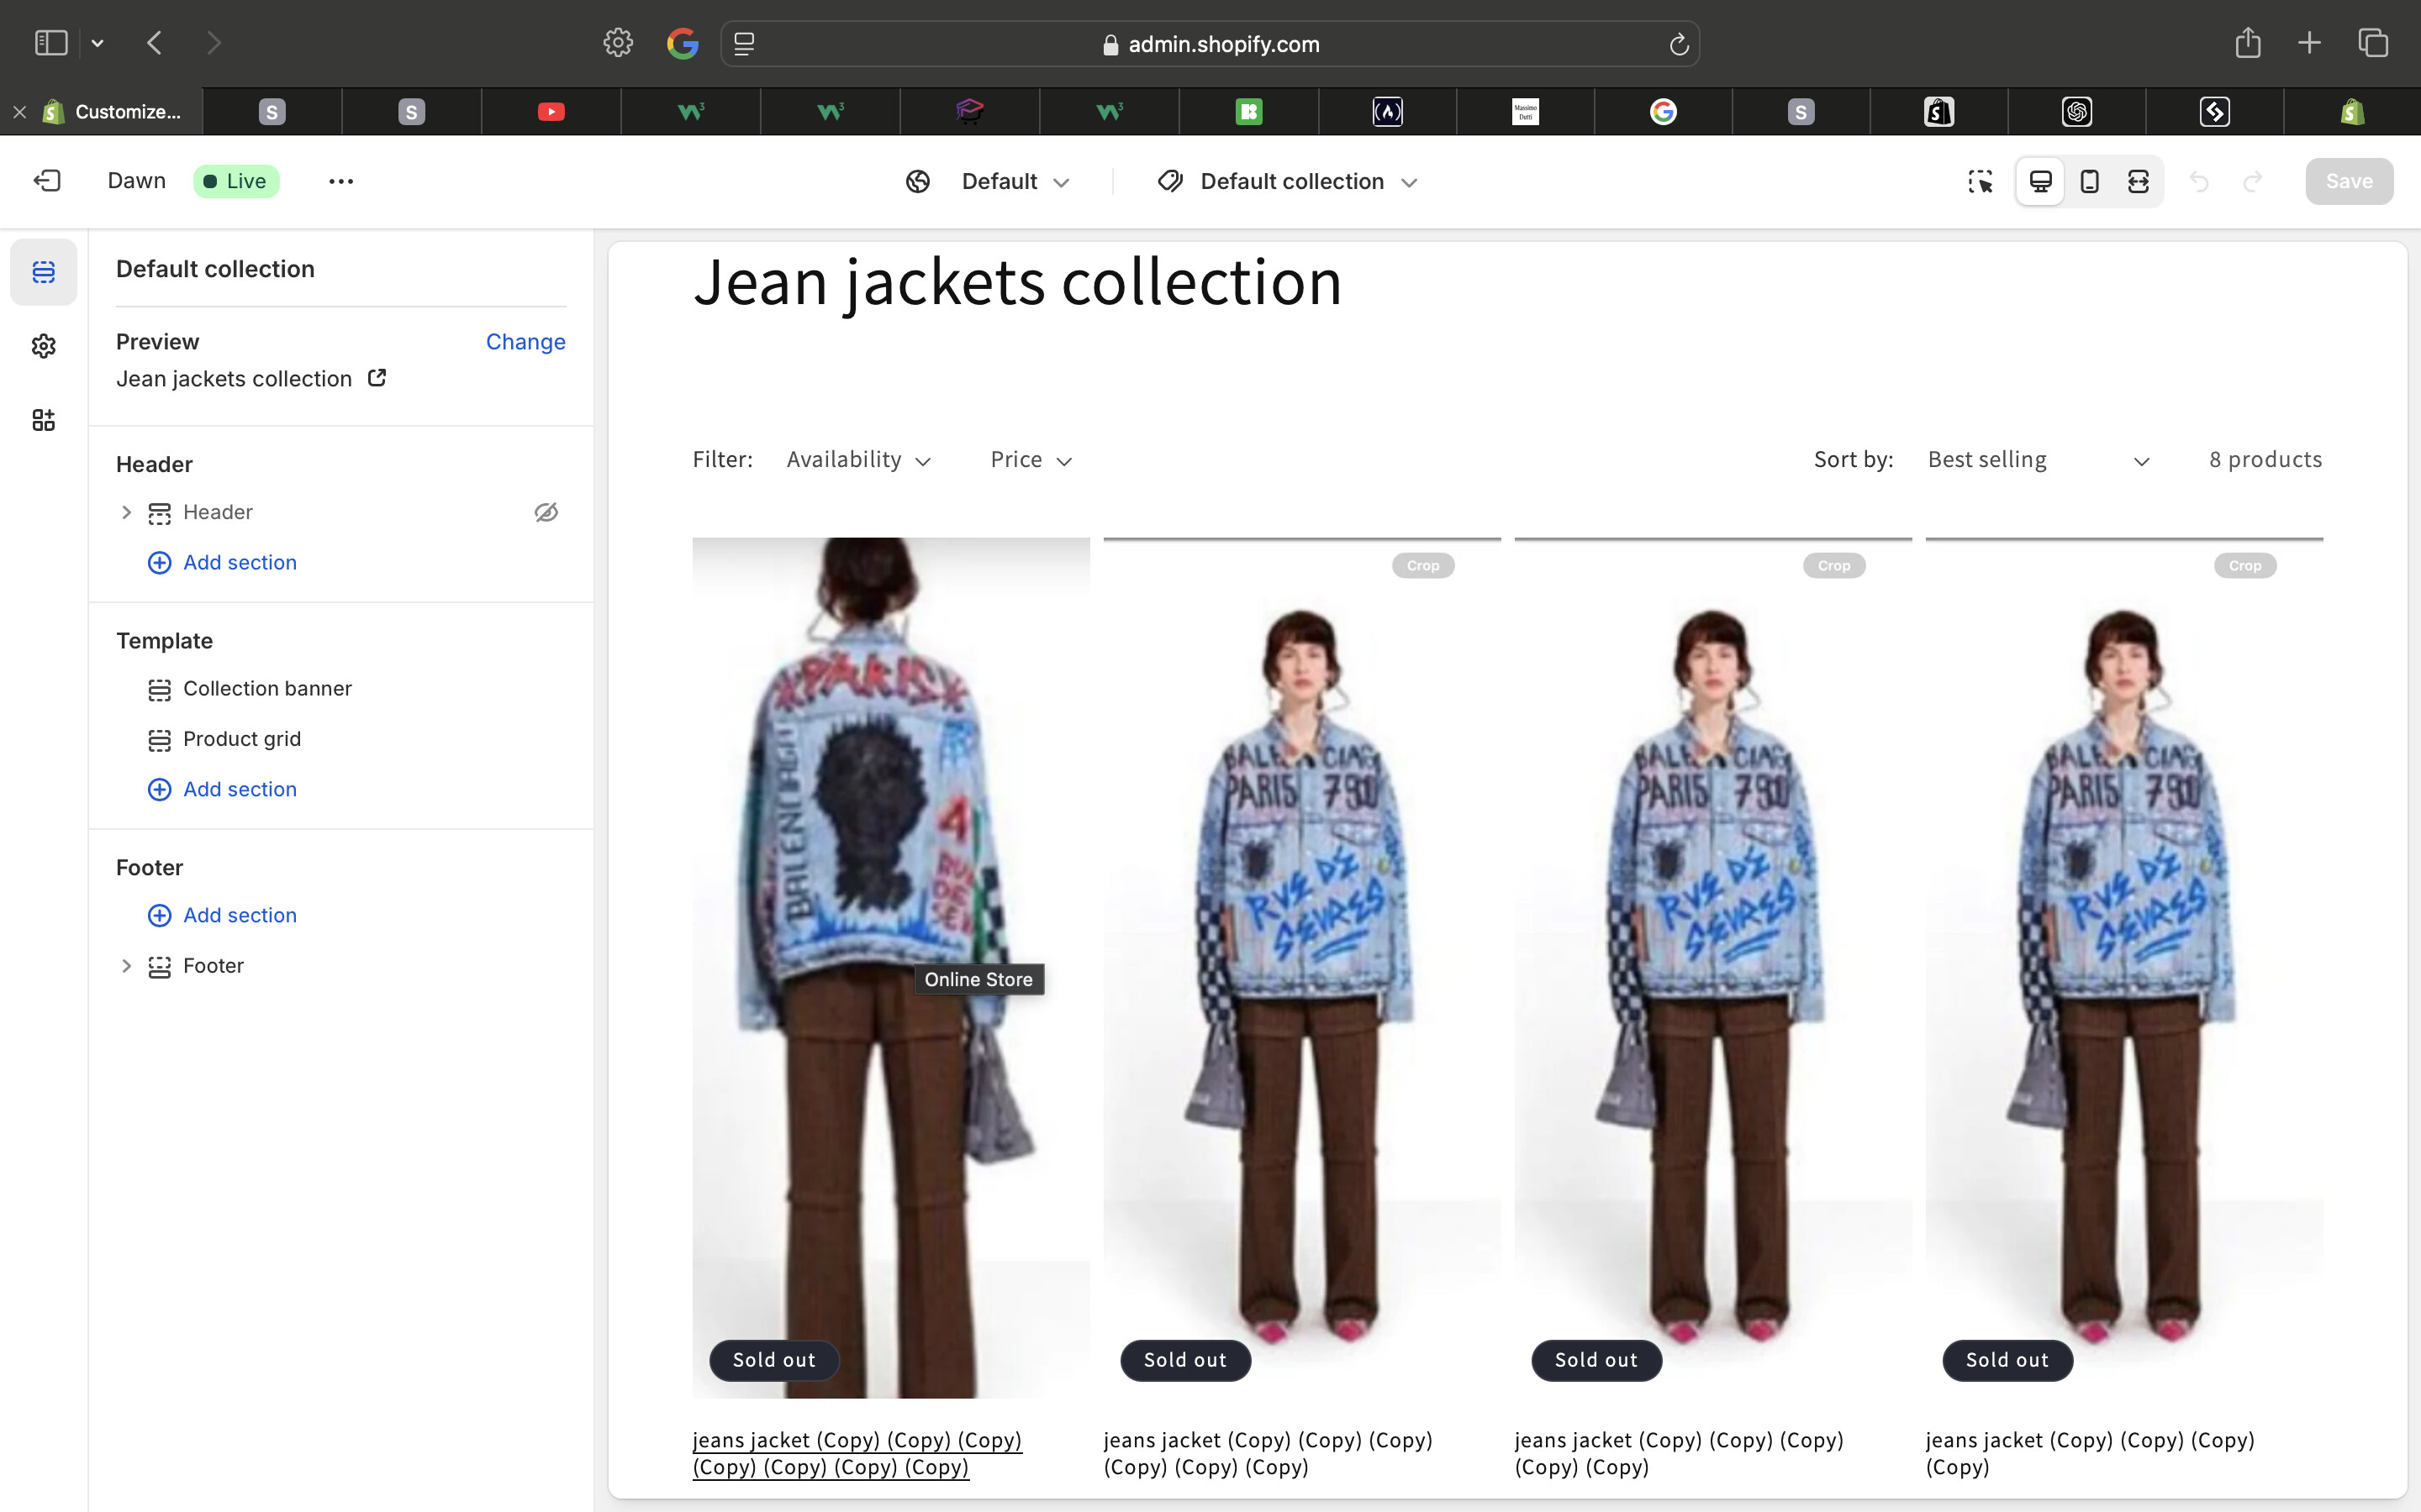Image resolution: width=2421 pixels, height=1512 pixels.
Task: Open Theme settings gear in sidebar
Action: click(43, 346)
